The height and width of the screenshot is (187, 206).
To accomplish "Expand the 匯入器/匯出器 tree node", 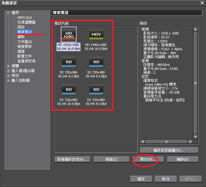I will point(8,71).
